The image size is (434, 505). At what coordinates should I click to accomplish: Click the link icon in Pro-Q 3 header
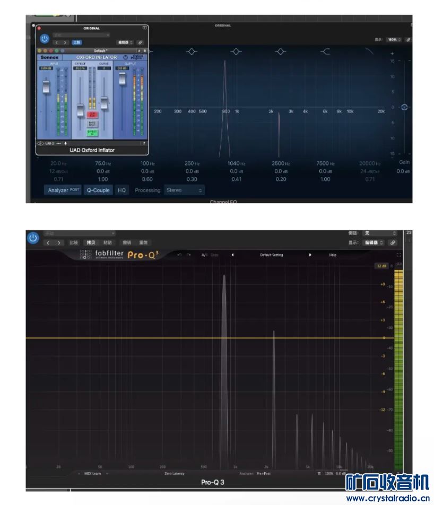[x=393, y=242]
